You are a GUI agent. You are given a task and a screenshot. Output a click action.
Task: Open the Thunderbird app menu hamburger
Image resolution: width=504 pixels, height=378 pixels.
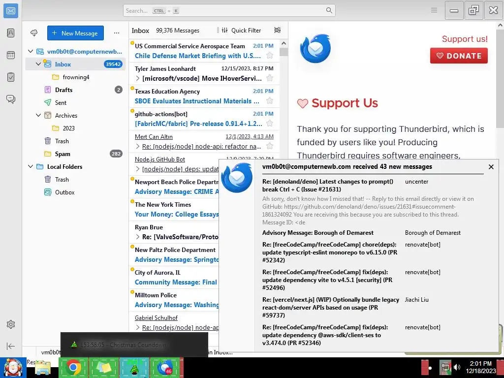tap(434, 10)
